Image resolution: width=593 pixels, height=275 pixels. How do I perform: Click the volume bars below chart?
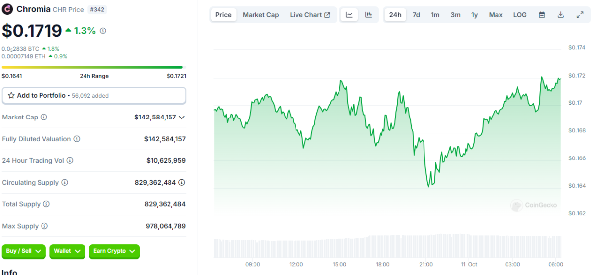coord(388,246)
